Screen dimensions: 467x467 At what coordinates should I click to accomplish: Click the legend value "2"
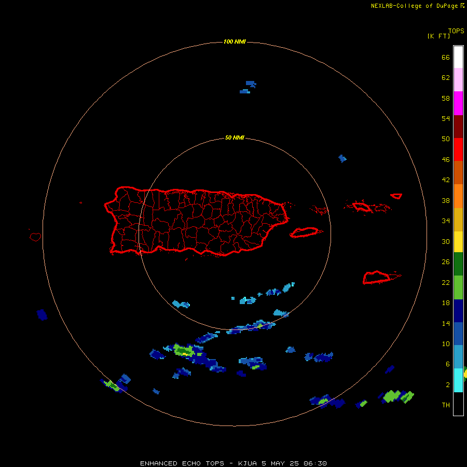[x=447, y=385]
